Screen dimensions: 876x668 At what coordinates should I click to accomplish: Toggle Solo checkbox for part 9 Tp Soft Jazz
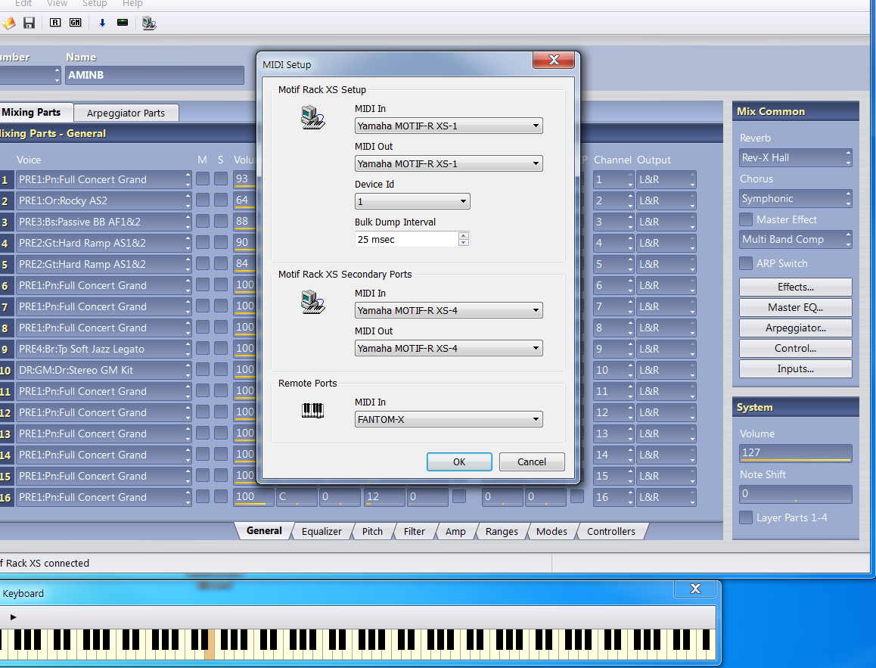[x=221, y=349]
